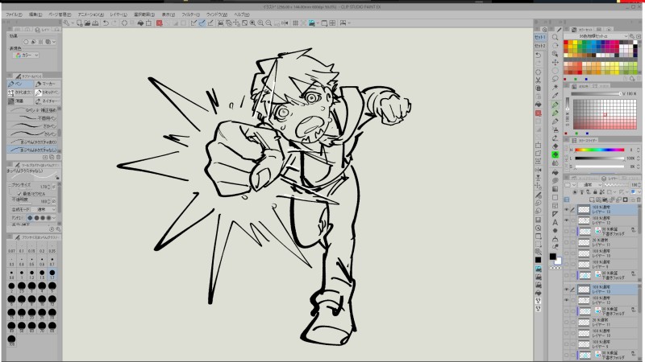This screenshot has width=645, height=362.
Task: Select the green highlighted blend tool
Action: point(555,154)
